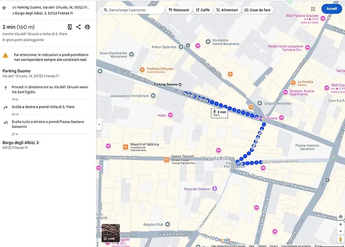Select the Cose da fare chip
This screenshot has width=345, height=247.
(258, 10)
